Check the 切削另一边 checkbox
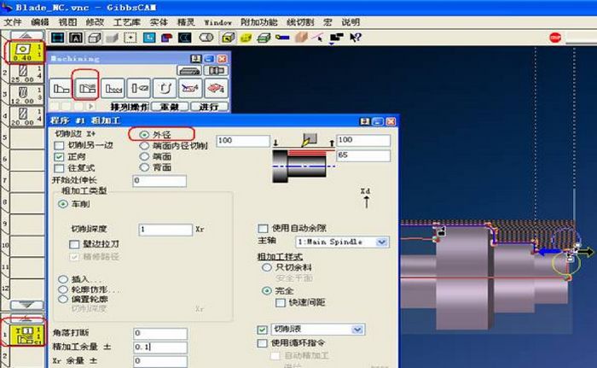Viewport: 597px width, 368px height. coord(59,145)
